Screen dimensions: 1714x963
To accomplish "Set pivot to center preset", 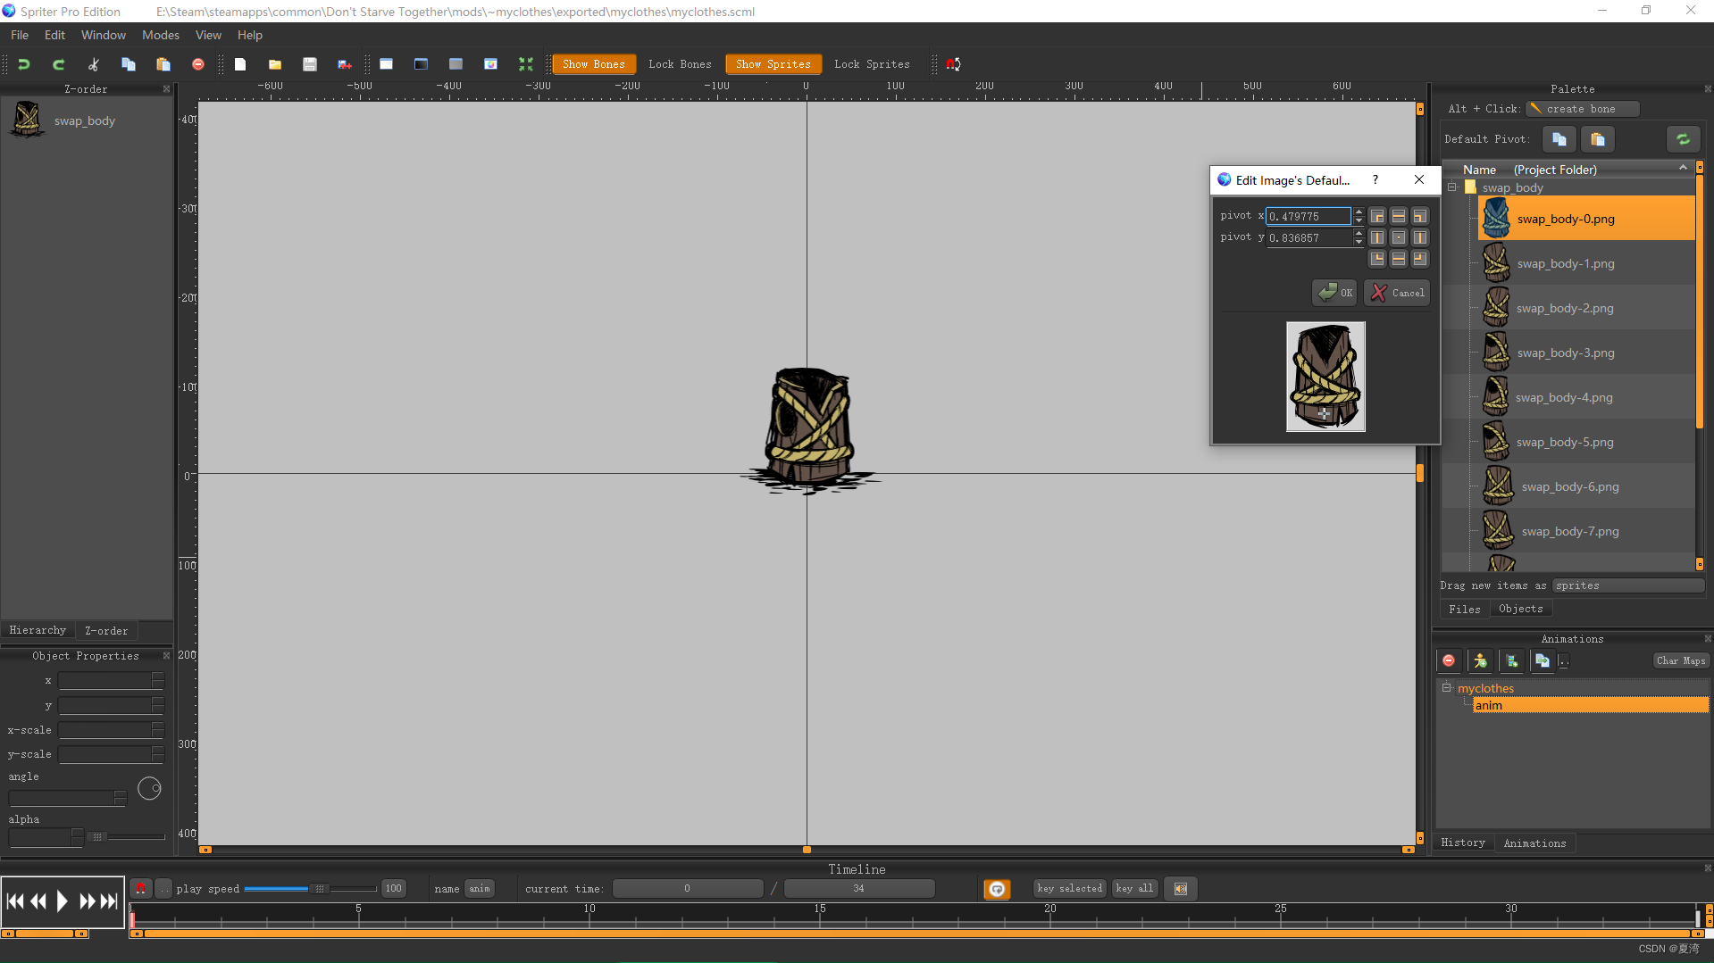I will (1399, 237).
